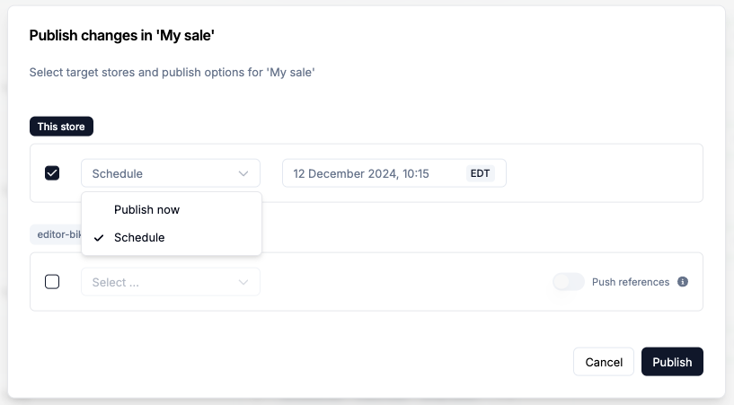Click the 'Select target stores' description text
734x405 pixels.
pos(172,72)
